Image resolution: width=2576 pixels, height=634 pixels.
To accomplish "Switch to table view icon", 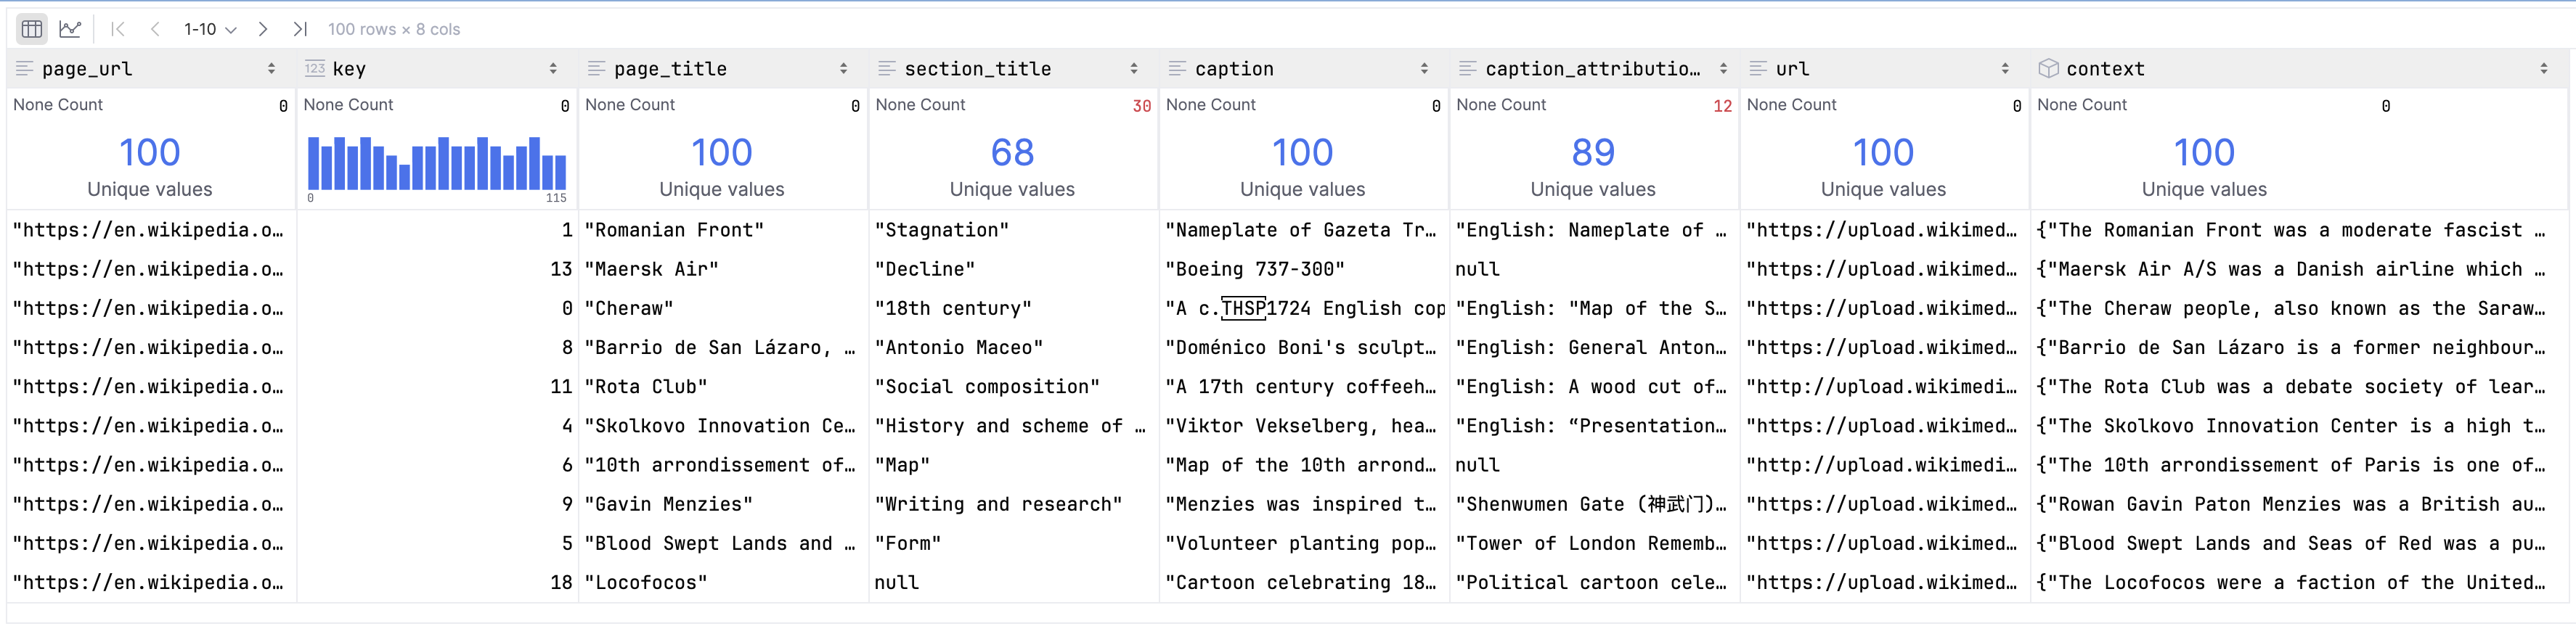I will (x=32, y=29).
